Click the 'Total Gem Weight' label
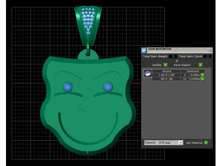The image size is (222, 166). [x=155, y=56]
